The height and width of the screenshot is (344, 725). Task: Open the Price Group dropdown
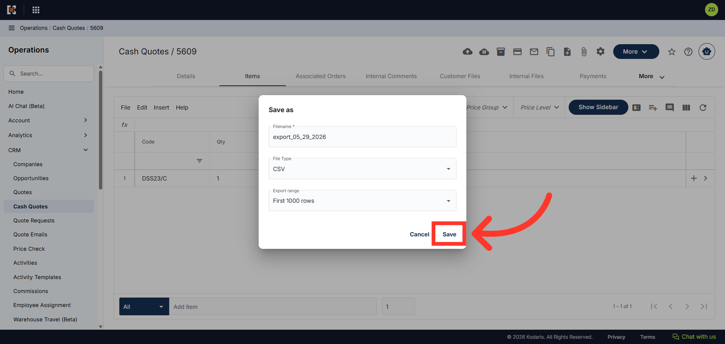pyautogui.click(x=487, y=108)
